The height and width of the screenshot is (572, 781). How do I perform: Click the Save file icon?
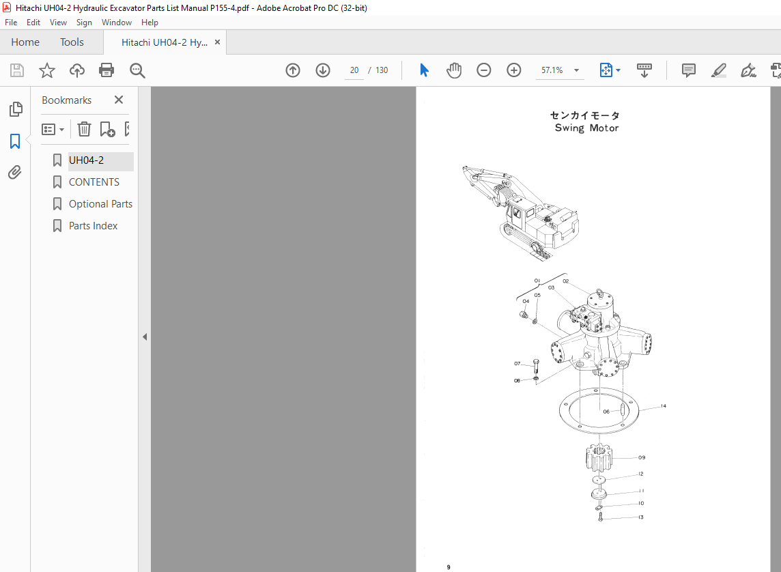[17, 70]
